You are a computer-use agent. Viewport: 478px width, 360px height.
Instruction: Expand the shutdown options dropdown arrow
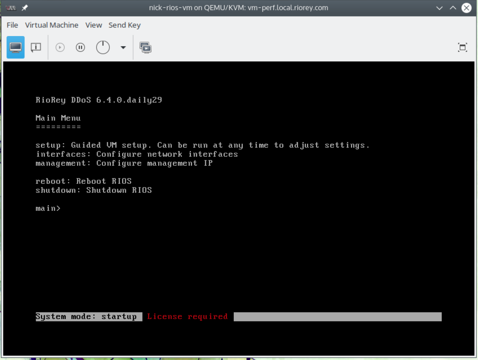(123, 47)
